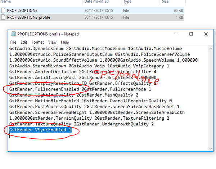216x169 pixels.
Task: Select the PROFILEOPTIONS_profile file name
Action: click(x=28, y=17)
